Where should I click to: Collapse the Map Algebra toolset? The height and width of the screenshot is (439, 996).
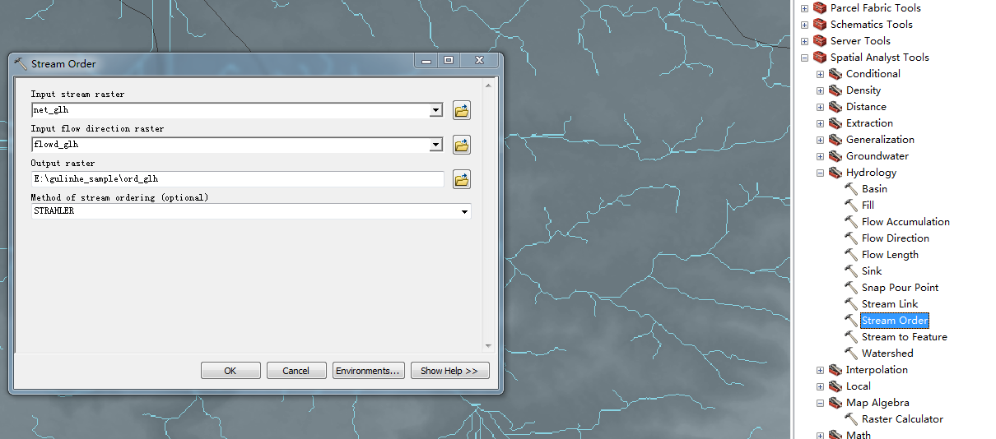coord(820,403)
